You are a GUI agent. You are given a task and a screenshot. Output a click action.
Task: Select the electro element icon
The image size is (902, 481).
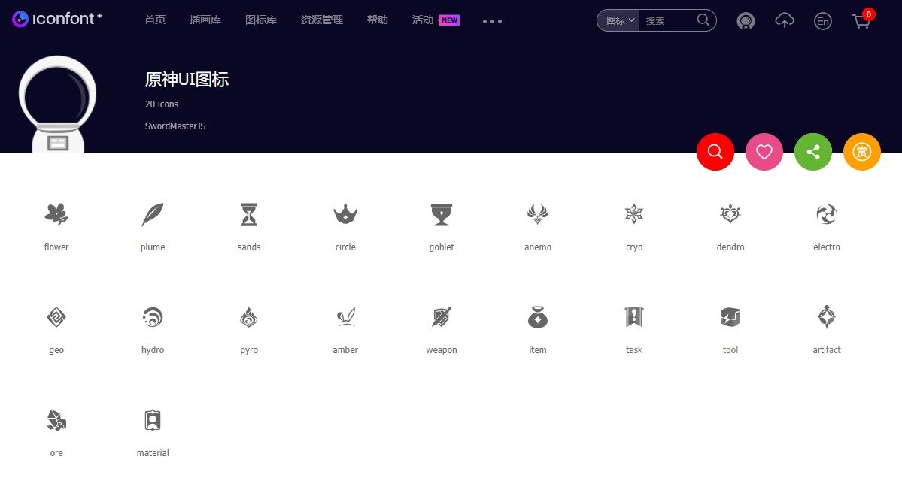point(827,214)
